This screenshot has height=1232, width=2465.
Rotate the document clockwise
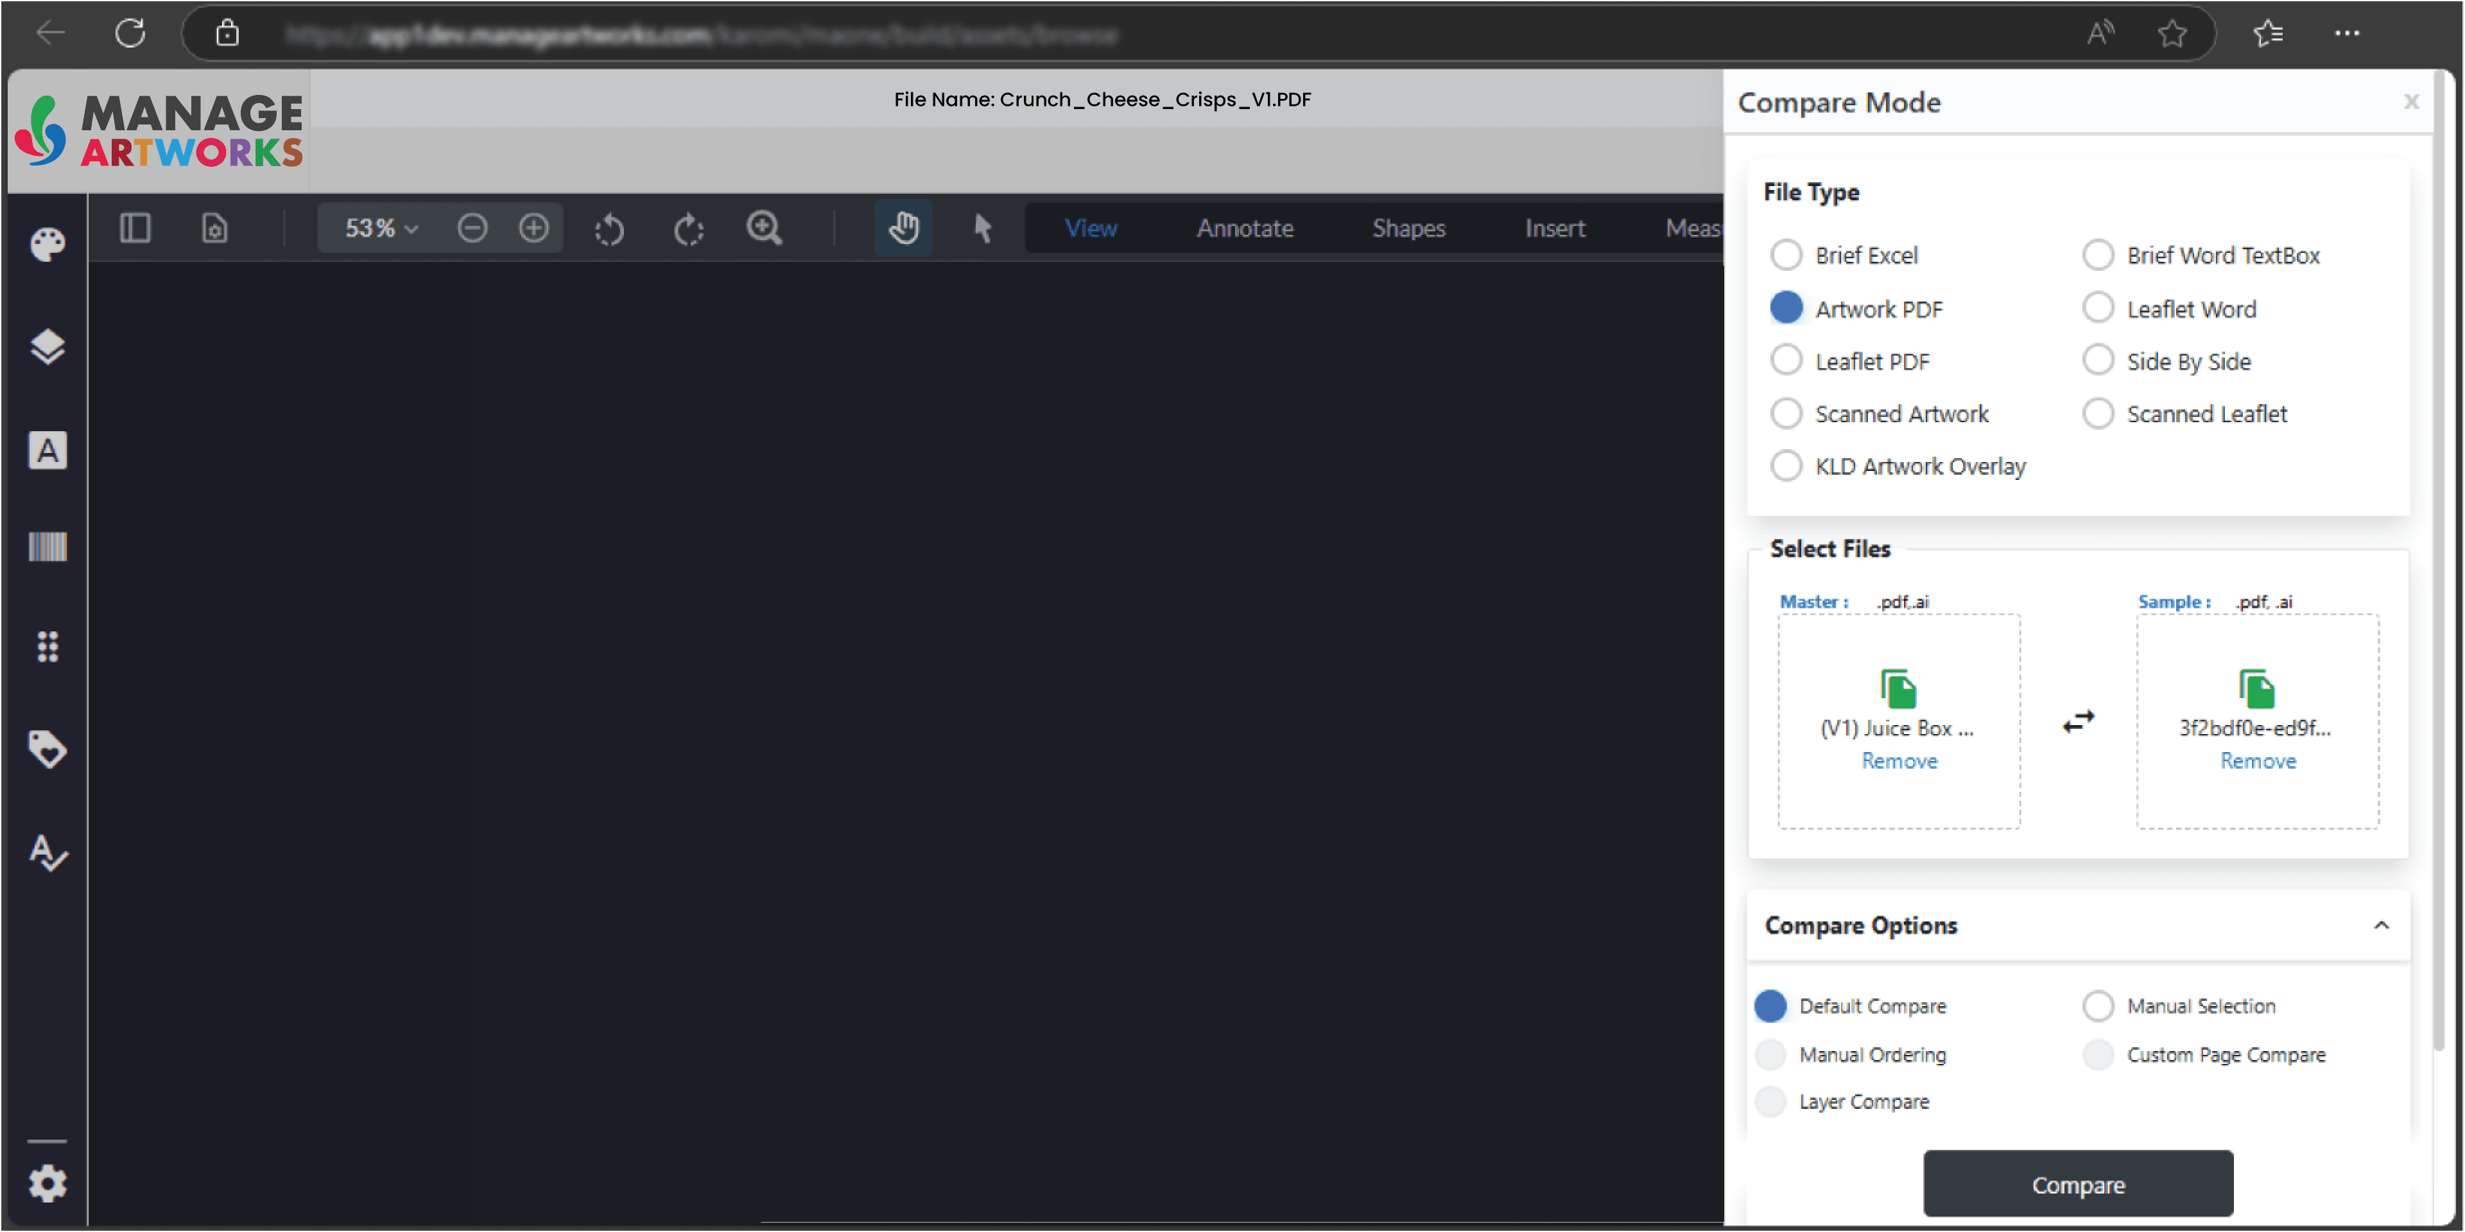(x=689, y=230)
